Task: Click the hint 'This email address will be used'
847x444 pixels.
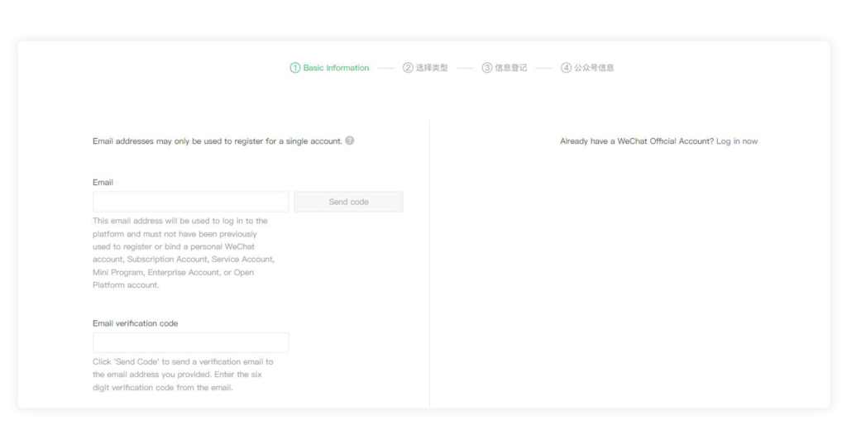Action: point(184,253)
